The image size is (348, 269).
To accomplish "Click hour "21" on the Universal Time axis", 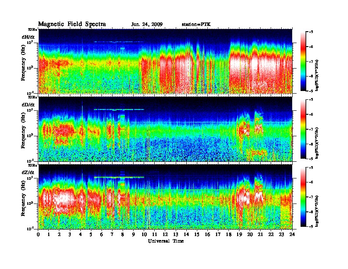I will pos(260,234).
